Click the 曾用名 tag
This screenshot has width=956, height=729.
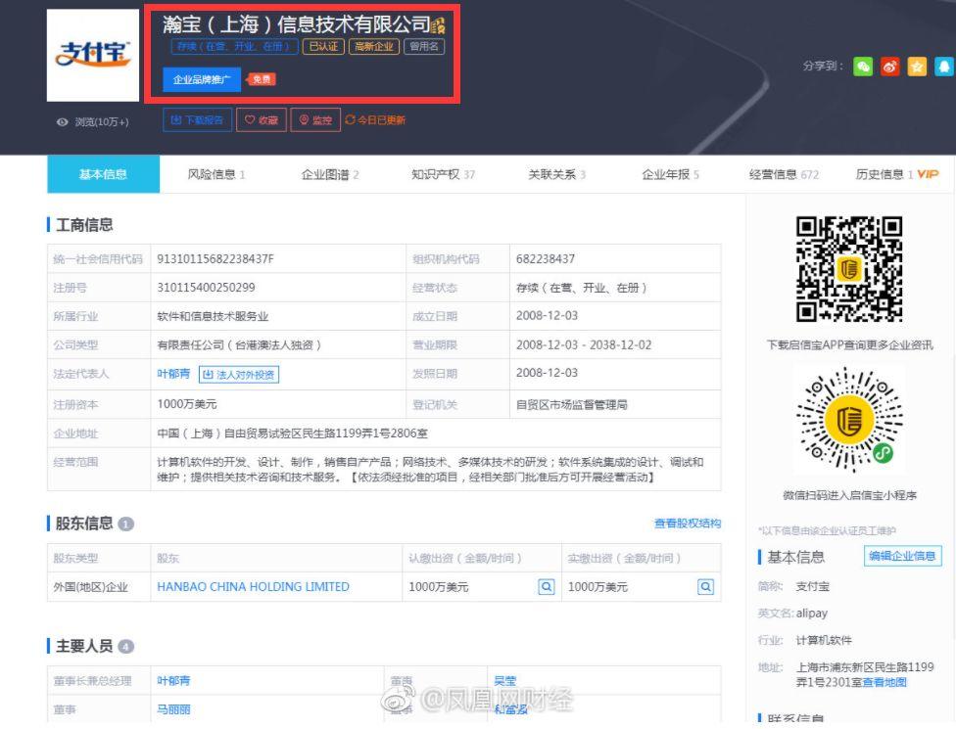pyautogui.click(x=424, y=46)
